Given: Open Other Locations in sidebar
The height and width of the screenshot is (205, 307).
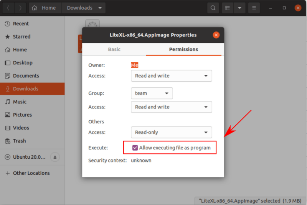Looking at the screenshot, I should click(31, 173).
